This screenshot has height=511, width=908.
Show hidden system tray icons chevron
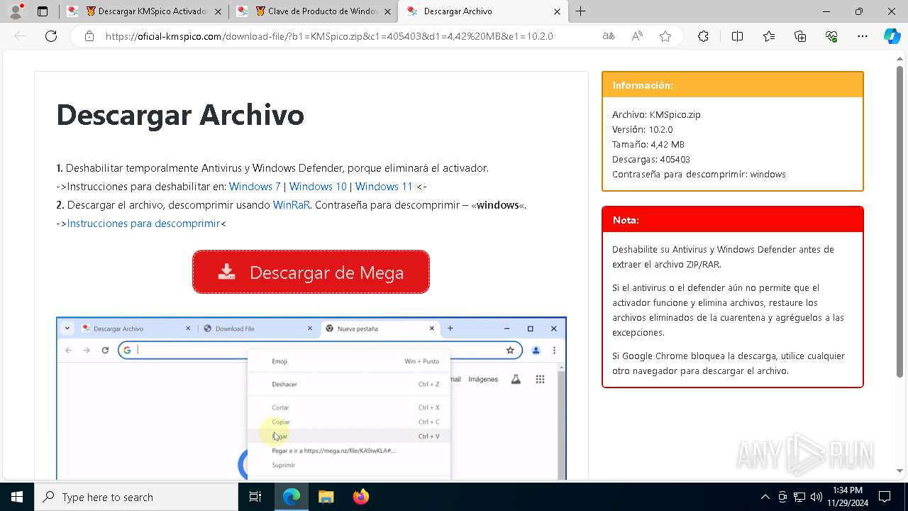[x=765, y=497]
